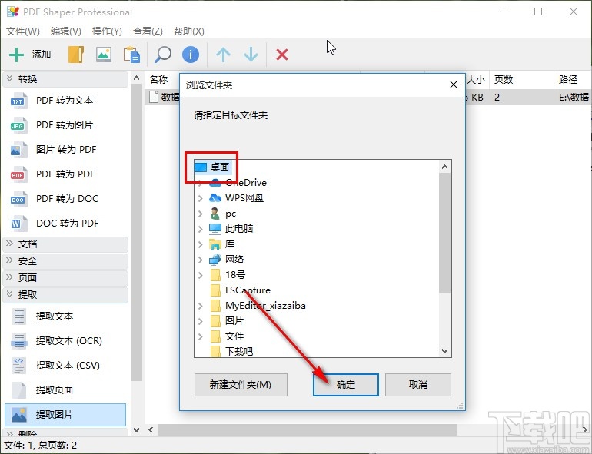Select 18号 folder in tree

coord(235,275)
